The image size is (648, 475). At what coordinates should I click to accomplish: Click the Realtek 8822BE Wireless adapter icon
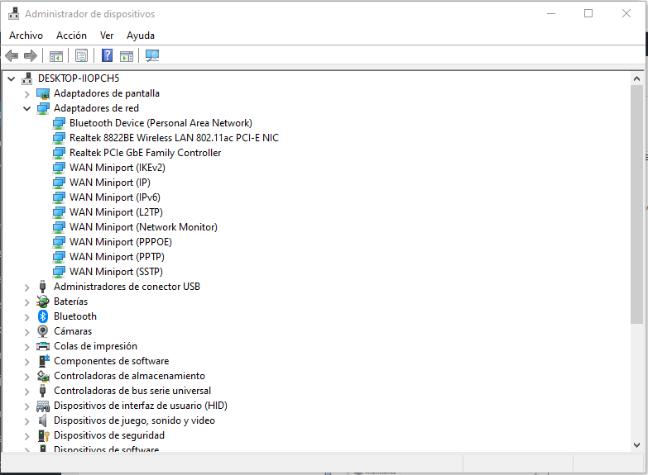coord(59,138)
